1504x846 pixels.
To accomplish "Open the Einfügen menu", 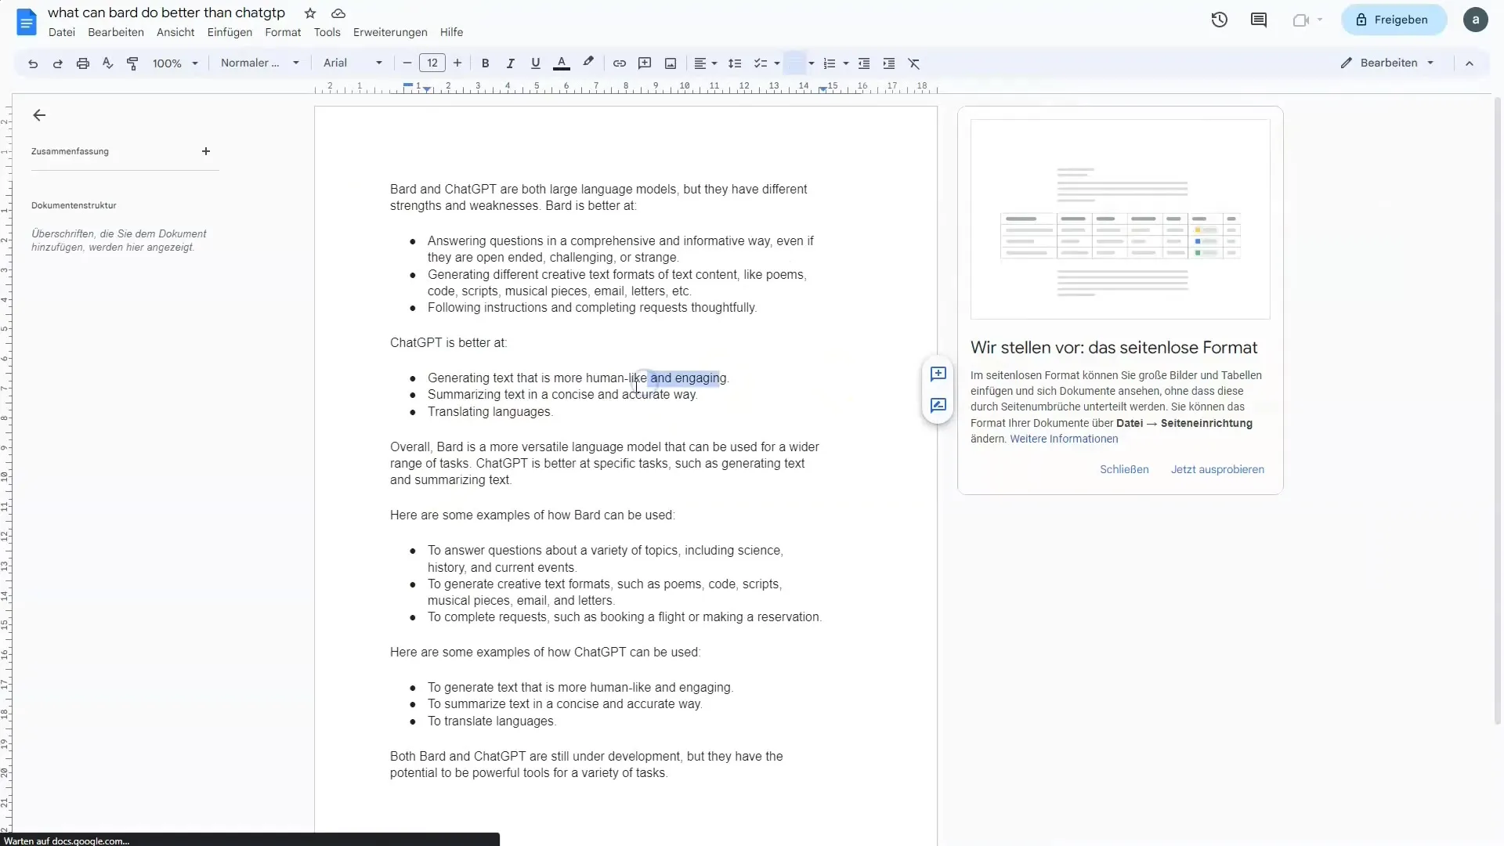I will [230, 32].
